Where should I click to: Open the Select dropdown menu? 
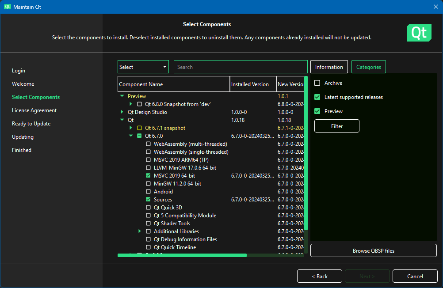point(143,67)
